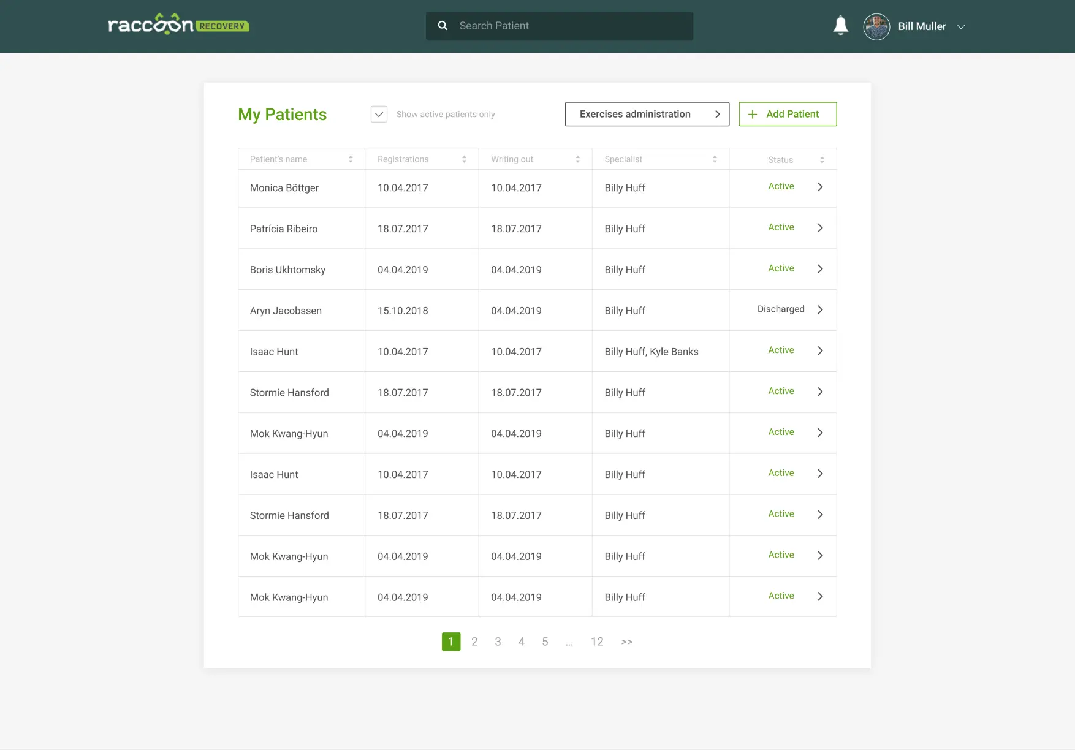Jump to page 12 of patients
The width and height of the screenshot is (1075, 750).
tap(597, 642)
